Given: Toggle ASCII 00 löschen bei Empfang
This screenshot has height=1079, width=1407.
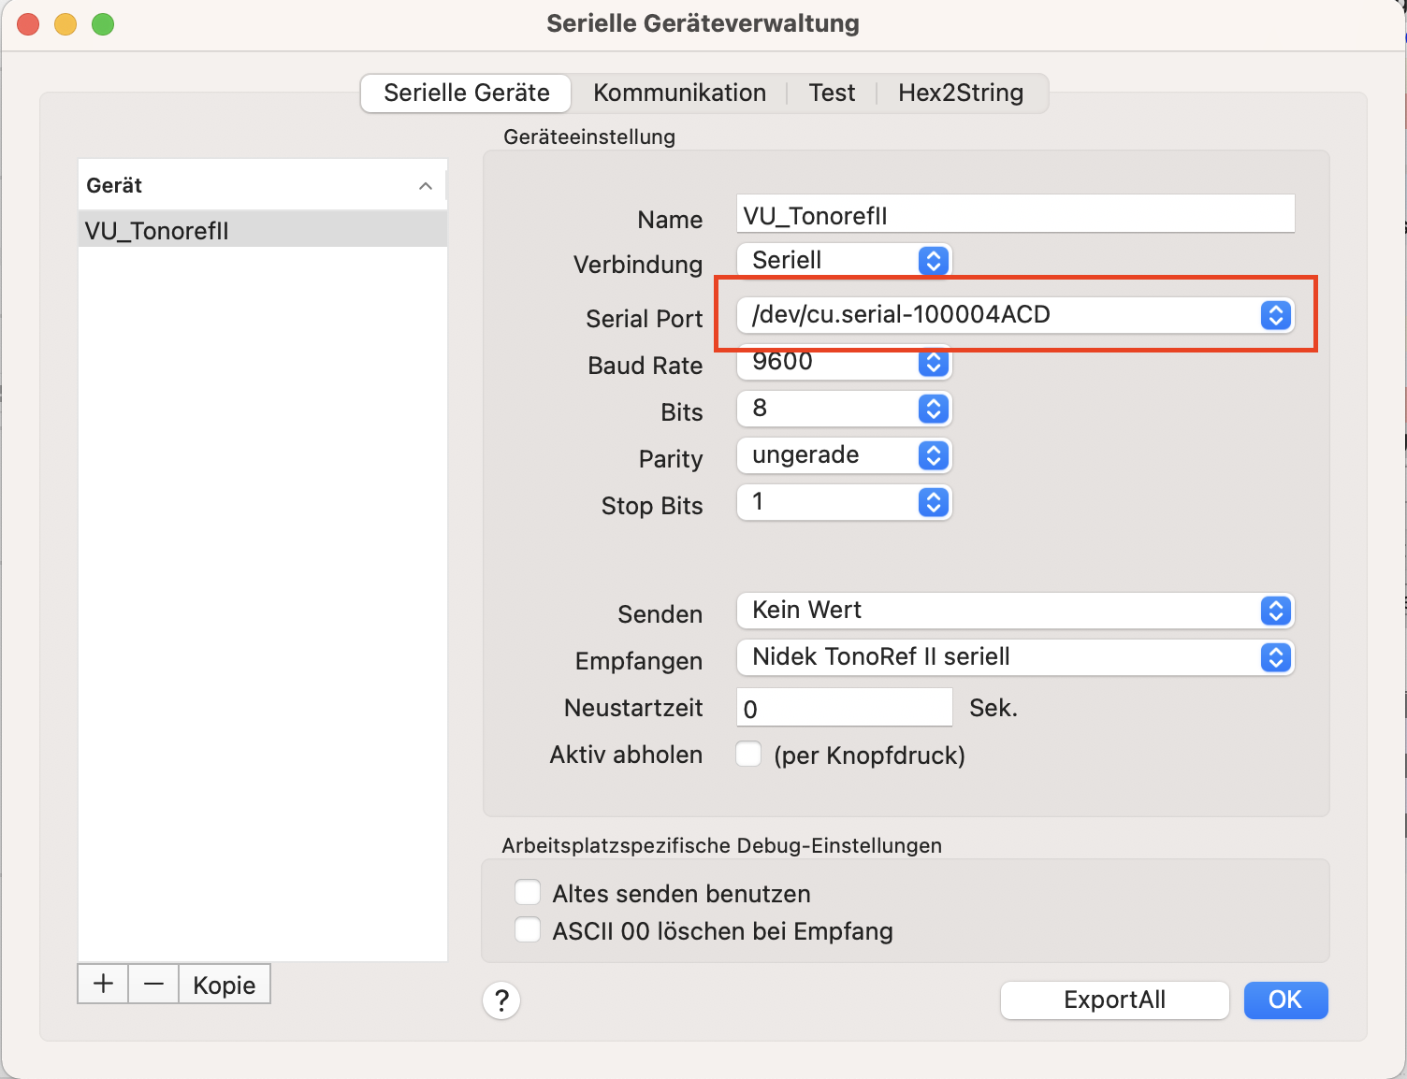Looking at the screenshot, I should (x=528, y=929).
